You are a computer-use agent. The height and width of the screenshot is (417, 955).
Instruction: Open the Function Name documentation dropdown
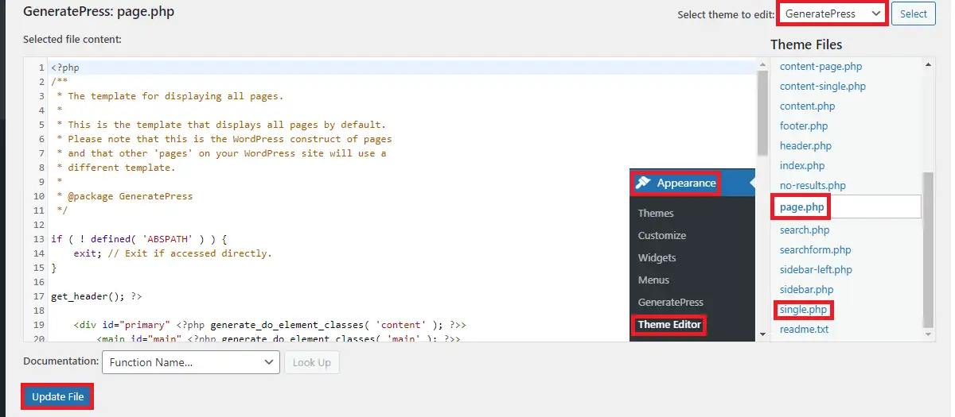pyautogui.click(x=191, y=362)
